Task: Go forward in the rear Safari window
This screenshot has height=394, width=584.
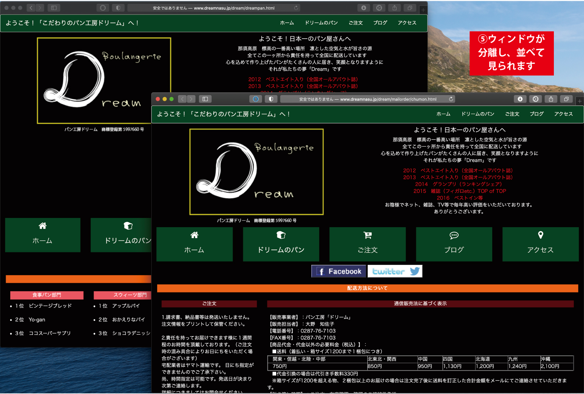Action: coord(40,8)
